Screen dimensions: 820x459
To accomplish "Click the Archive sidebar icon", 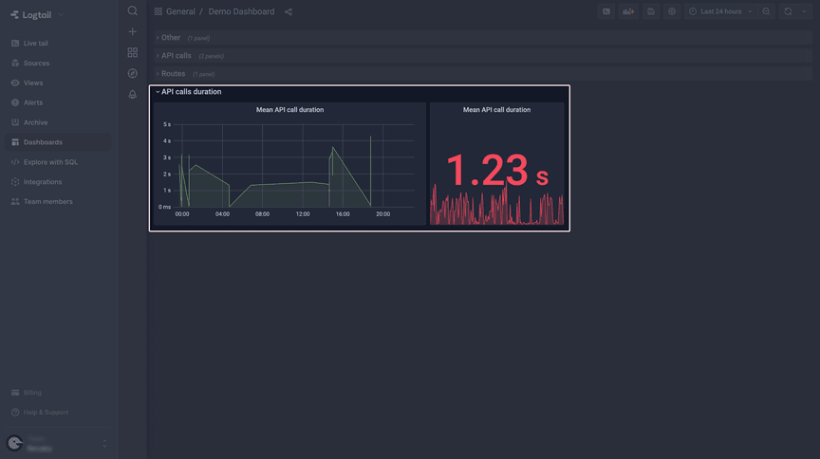I will pos(15,122).
